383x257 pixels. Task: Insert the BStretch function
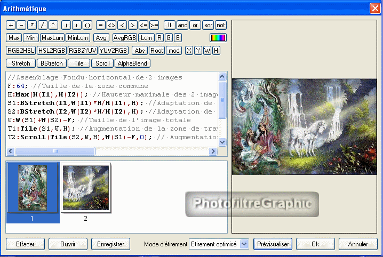(51, 63)
